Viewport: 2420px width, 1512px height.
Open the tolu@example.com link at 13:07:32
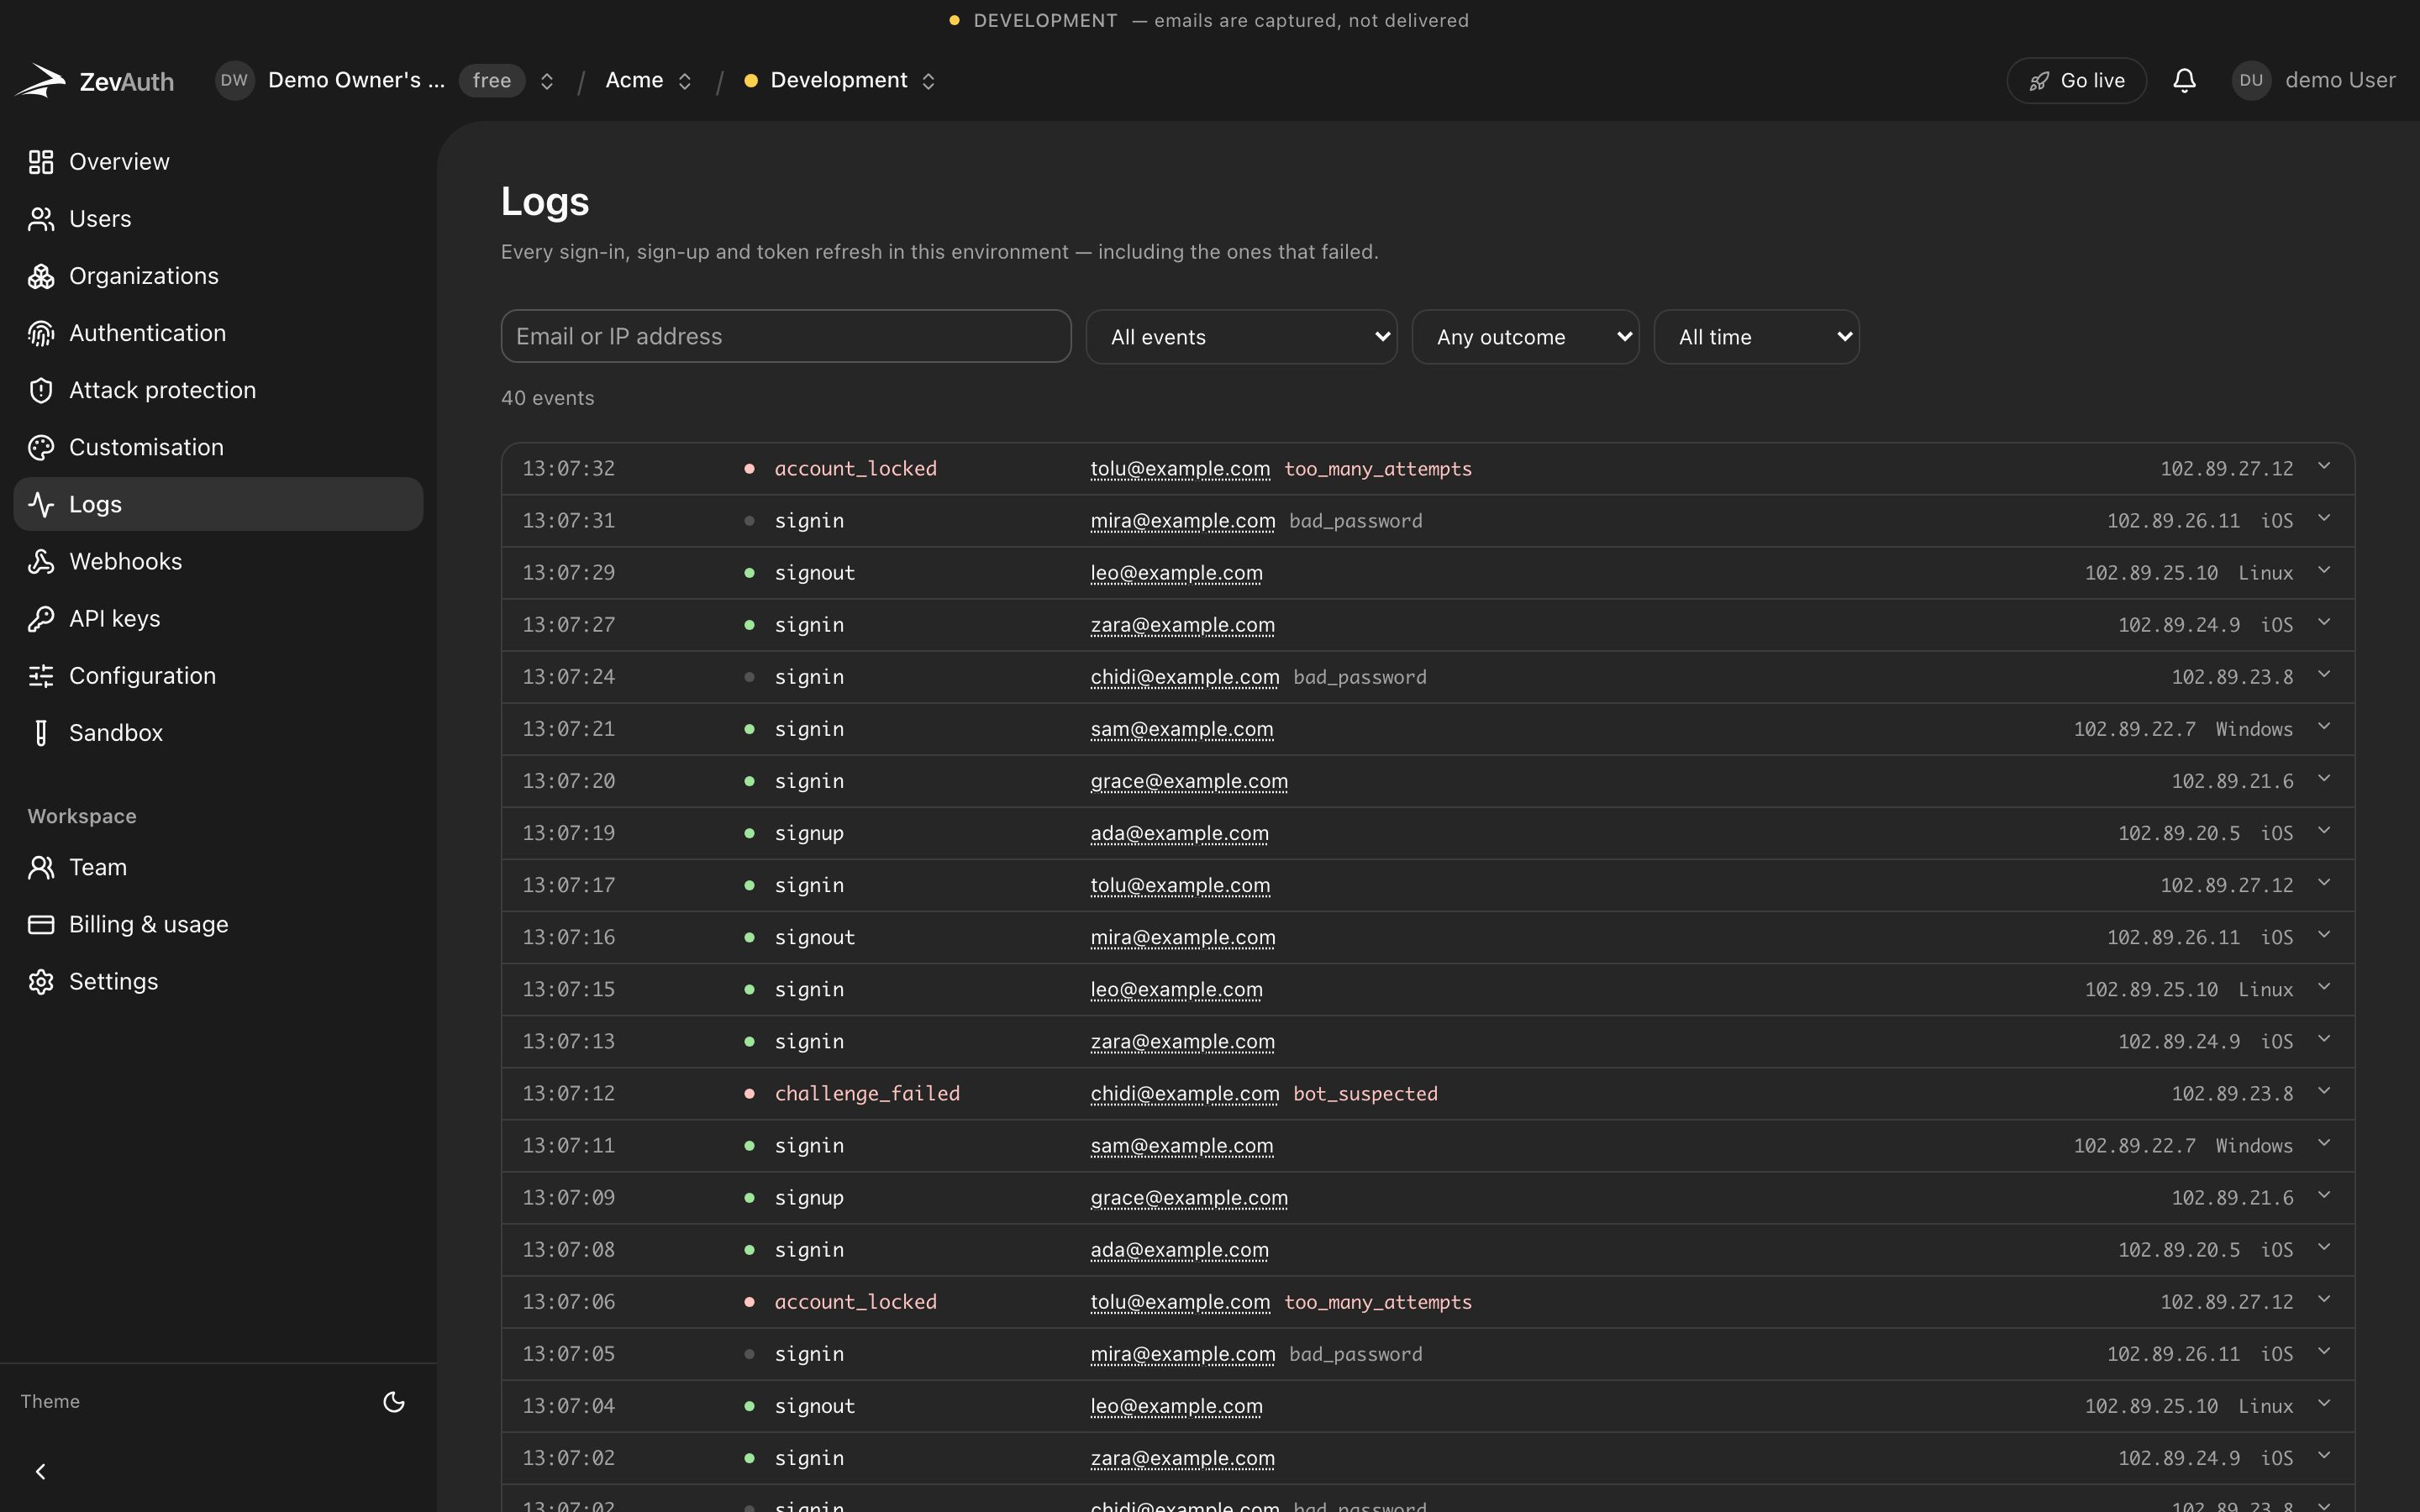[1180, 469]
